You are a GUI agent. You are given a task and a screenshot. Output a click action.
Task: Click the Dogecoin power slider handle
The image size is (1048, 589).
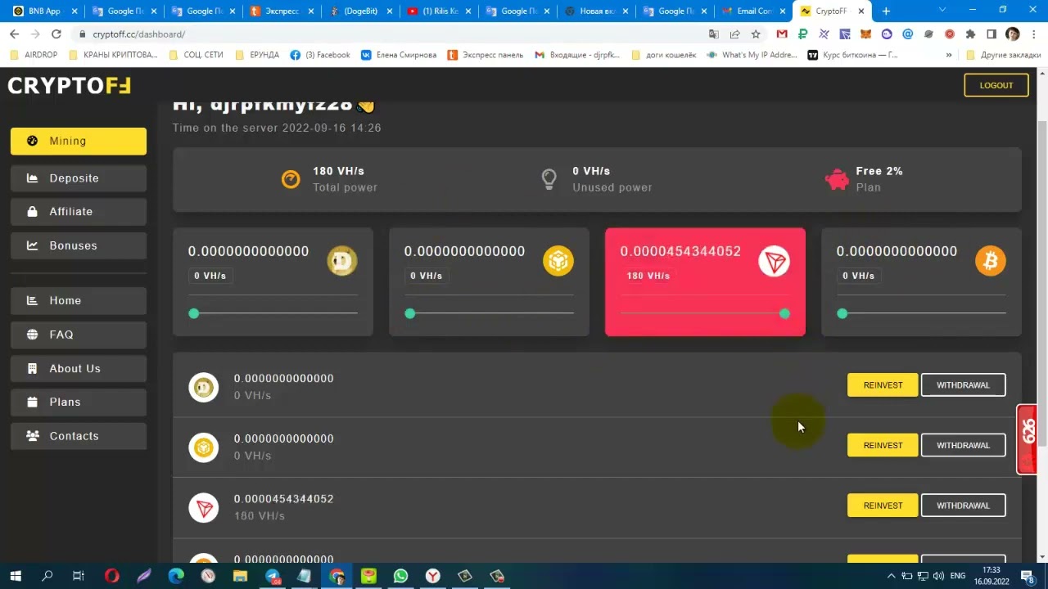[x=194, y=313]
